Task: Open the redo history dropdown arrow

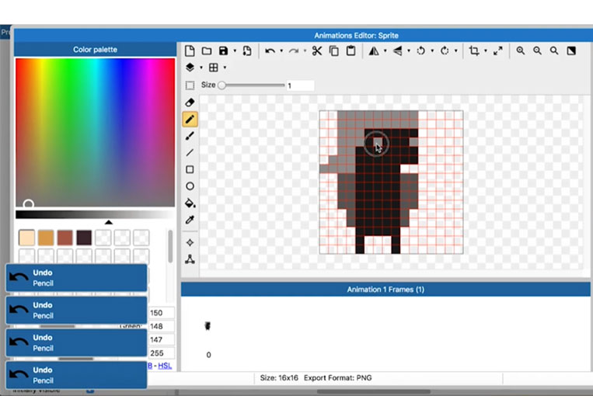Action: pyautogui.click(x=305, y=51)
